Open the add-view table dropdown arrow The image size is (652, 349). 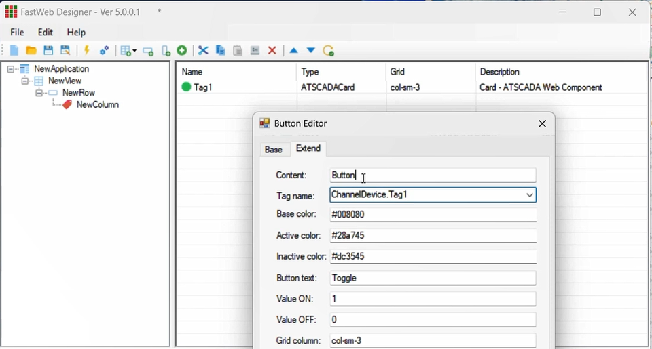click(134, 52)
